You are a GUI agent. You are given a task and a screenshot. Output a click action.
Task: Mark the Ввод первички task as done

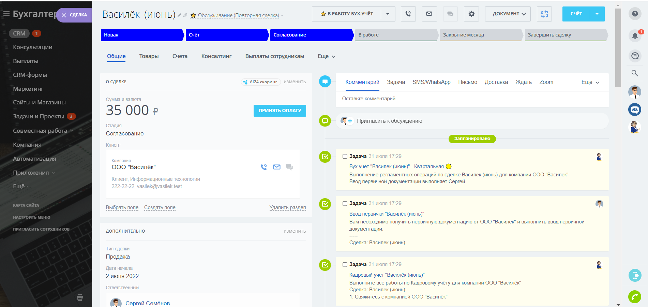tap(345, 204)
